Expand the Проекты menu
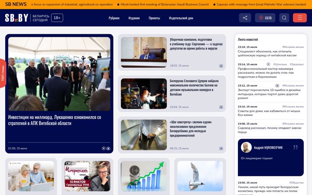 click(154, 18)
